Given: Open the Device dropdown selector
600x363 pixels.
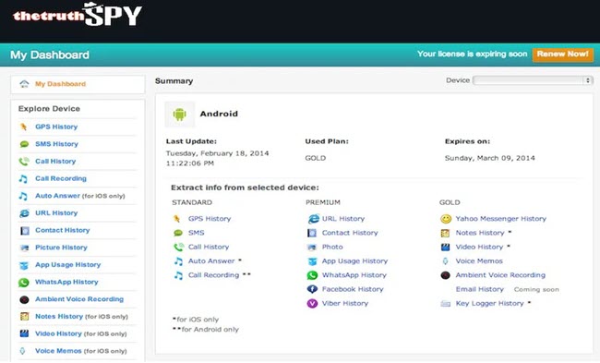Looking at the screenshot, I should pyautogui.click(x=533, y=80).
